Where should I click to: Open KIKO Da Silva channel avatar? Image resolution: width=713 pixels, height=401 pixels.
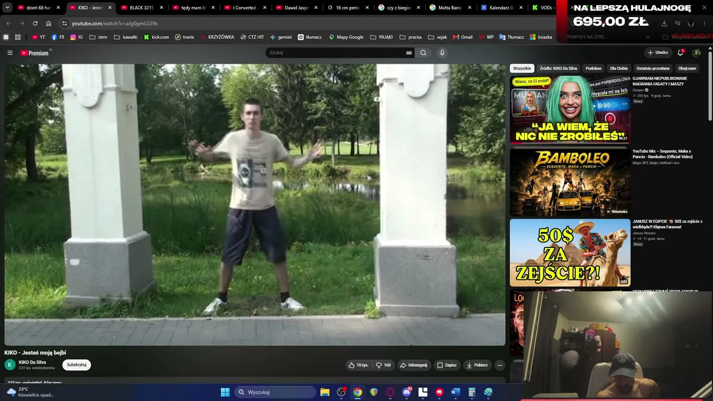pos(9,365)
